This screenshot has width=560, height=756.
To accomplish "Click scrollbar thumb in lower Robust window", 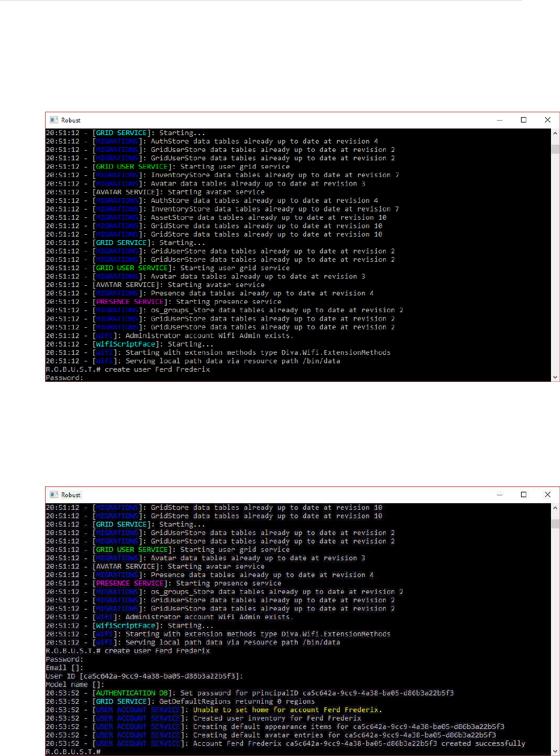I will [555, 524].
